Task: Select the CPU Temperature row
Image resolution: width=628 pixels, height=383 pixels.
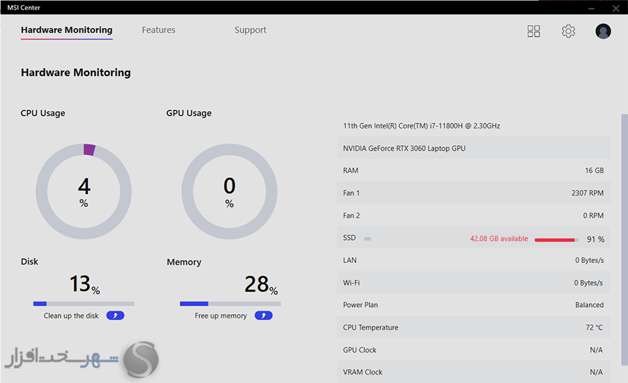Action: (x=473, y=327)
